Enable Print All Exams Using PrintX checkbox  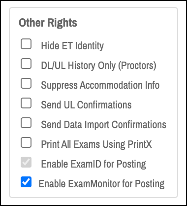pos(26,142)
